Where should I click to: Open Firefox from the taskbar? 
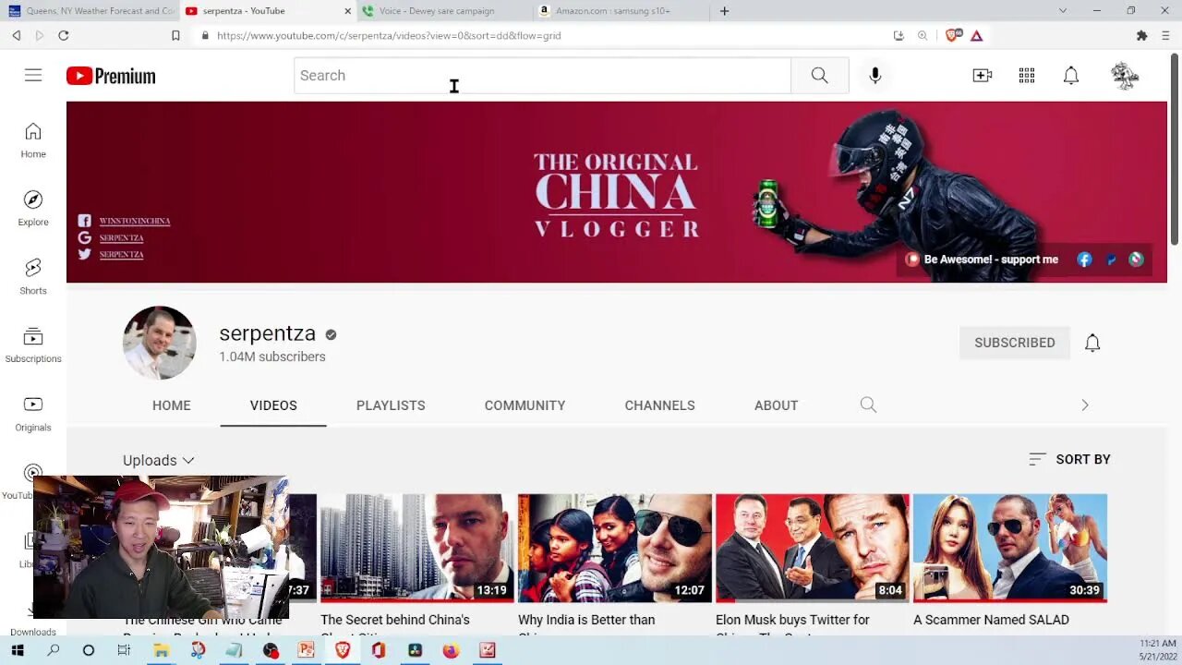point(451,650)
